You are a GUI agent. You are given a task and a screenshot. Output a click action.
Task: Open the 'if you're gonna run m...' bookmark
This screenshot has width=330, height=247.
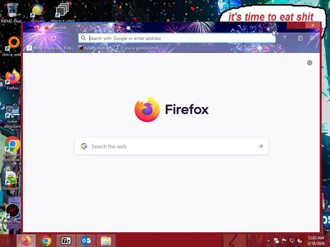click(x=138, y=48)
